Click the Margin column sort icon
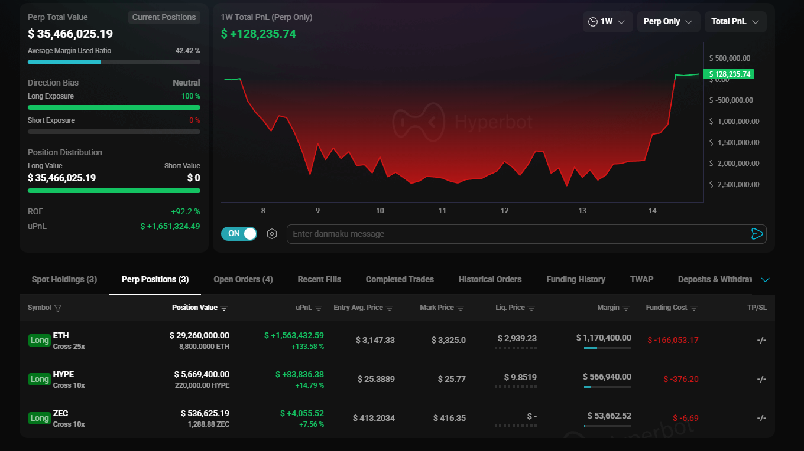The width and height of the screenshot is (804, 451). coord(626,308)
